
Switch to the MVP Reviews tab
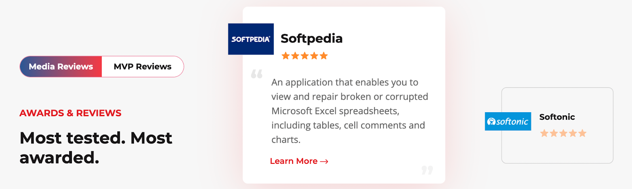(143, 67)
